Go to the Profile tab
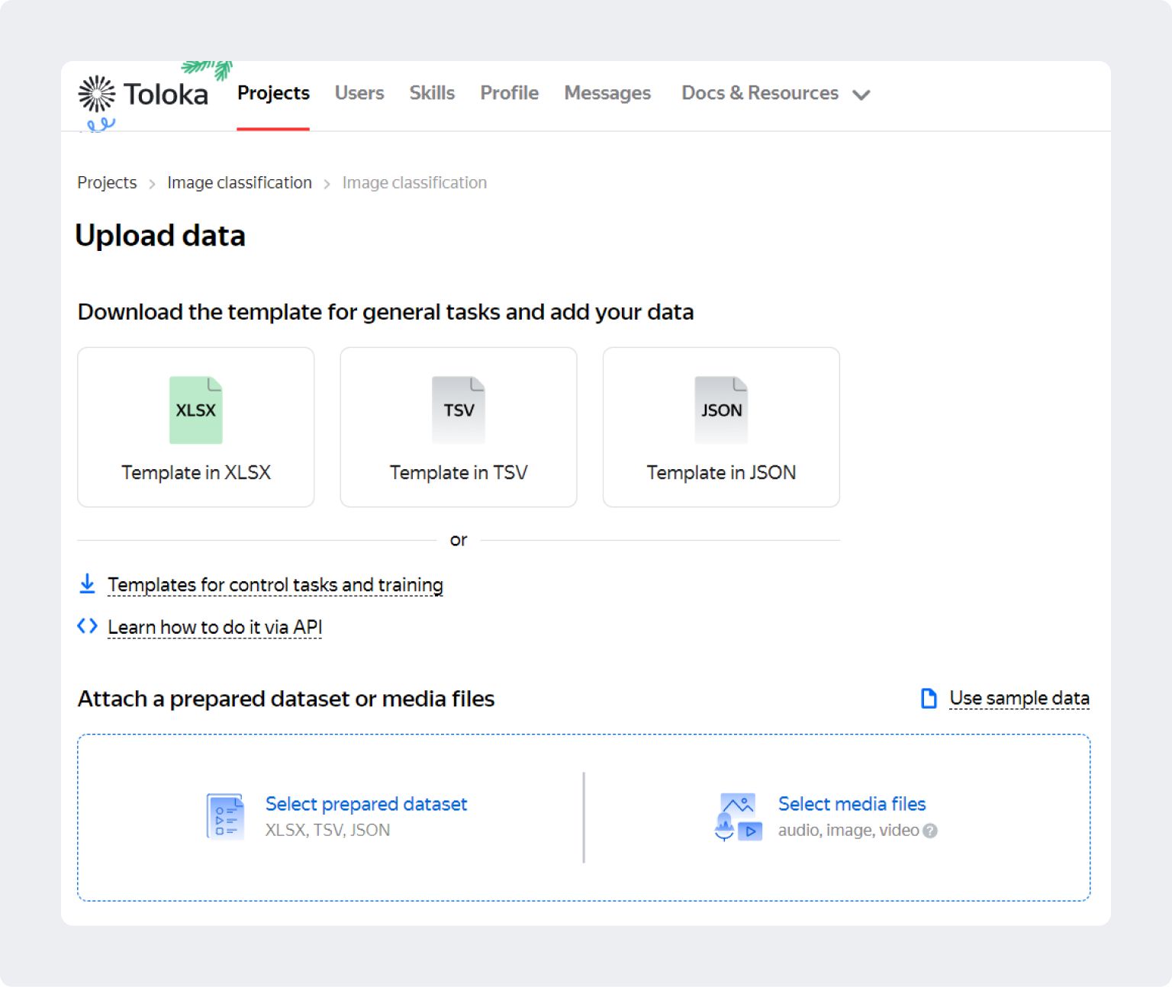1172x987 pixels. coord(510,93)
